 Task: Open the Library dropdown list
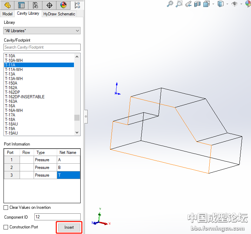(42, 31)
